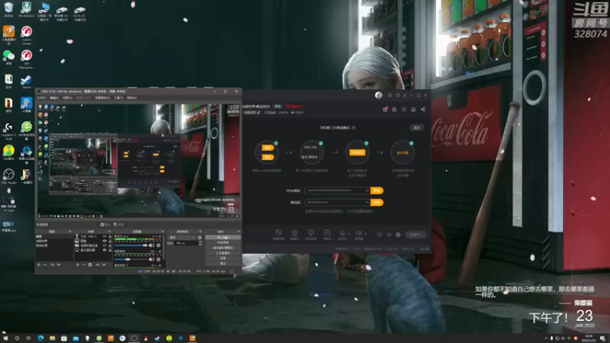Mute the Mic/Aux channel speaker icon
Image resolution: width=610 pixels, height=343 pixels.
[x=150, y=245]
